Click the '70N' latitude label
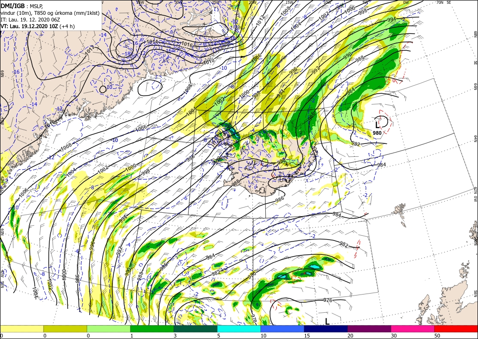The width and height of the screenshot is (478, 339). [440, 2]
